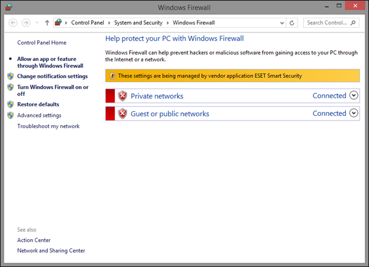The height and width of the screenshot is (267, 369).
Task: Select Control Panel in breadcrumb
Action: pos(88,23)
